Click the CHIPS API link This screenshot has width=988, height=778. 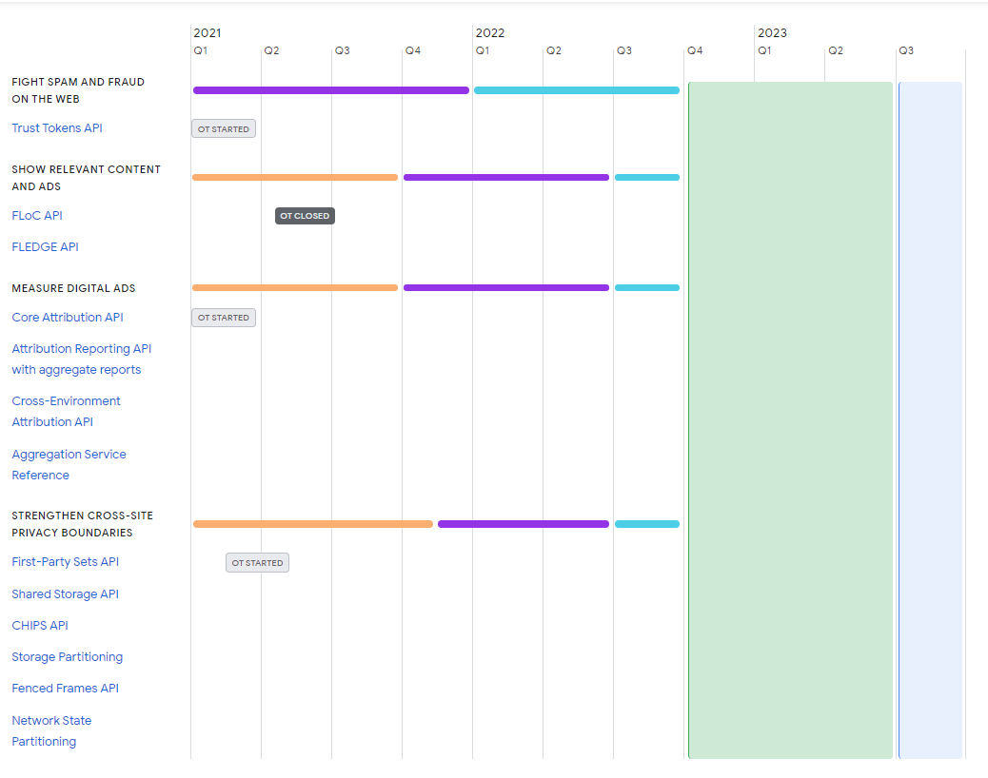click(40, 626)
